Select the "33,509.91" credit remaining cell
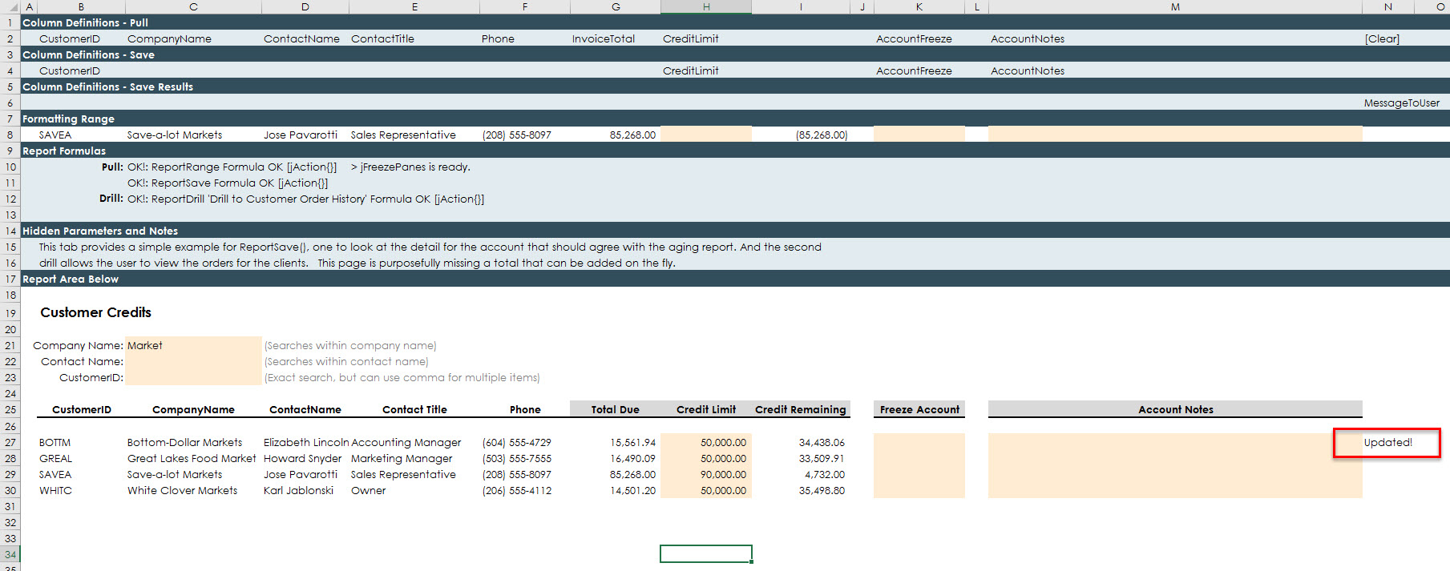Viewport: 1450px width, 571px height. [x=822, y=458]
